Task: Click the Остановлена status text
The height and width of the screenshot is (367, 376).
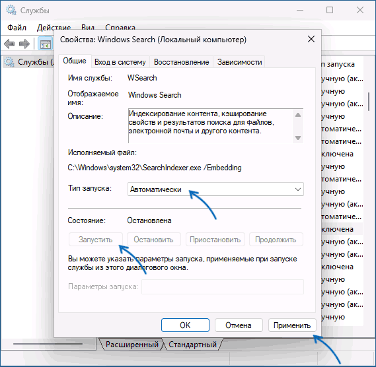Action: coord(149,220)
